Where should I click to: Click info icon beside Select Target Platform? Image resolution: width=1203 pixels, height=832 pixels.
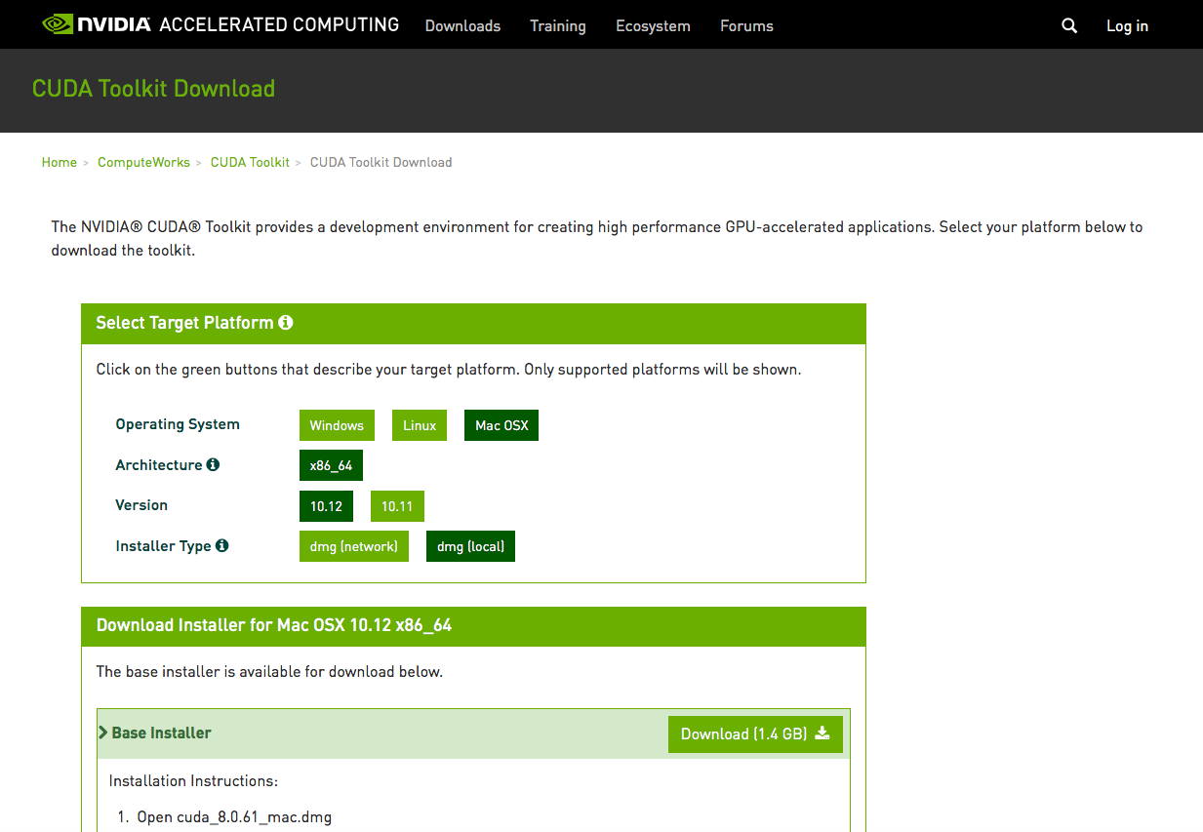click(286, 323)
